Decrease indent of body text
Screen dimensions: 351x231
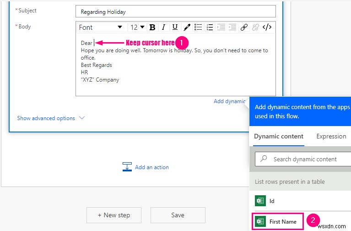tap(232, 27)
